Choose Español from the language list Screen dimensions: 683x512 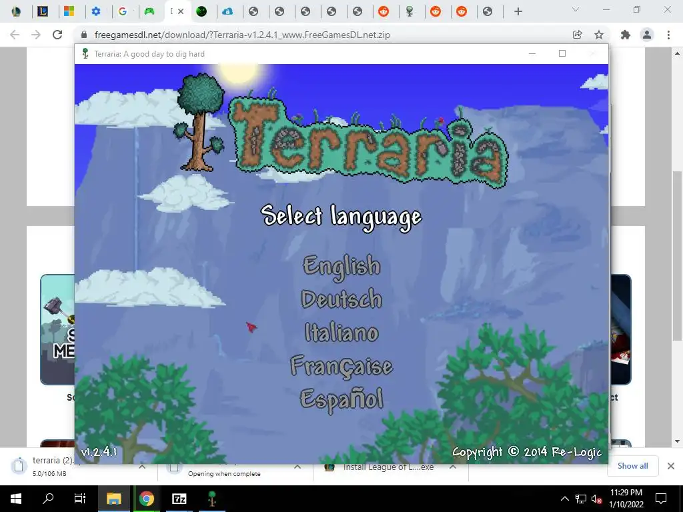341,400
